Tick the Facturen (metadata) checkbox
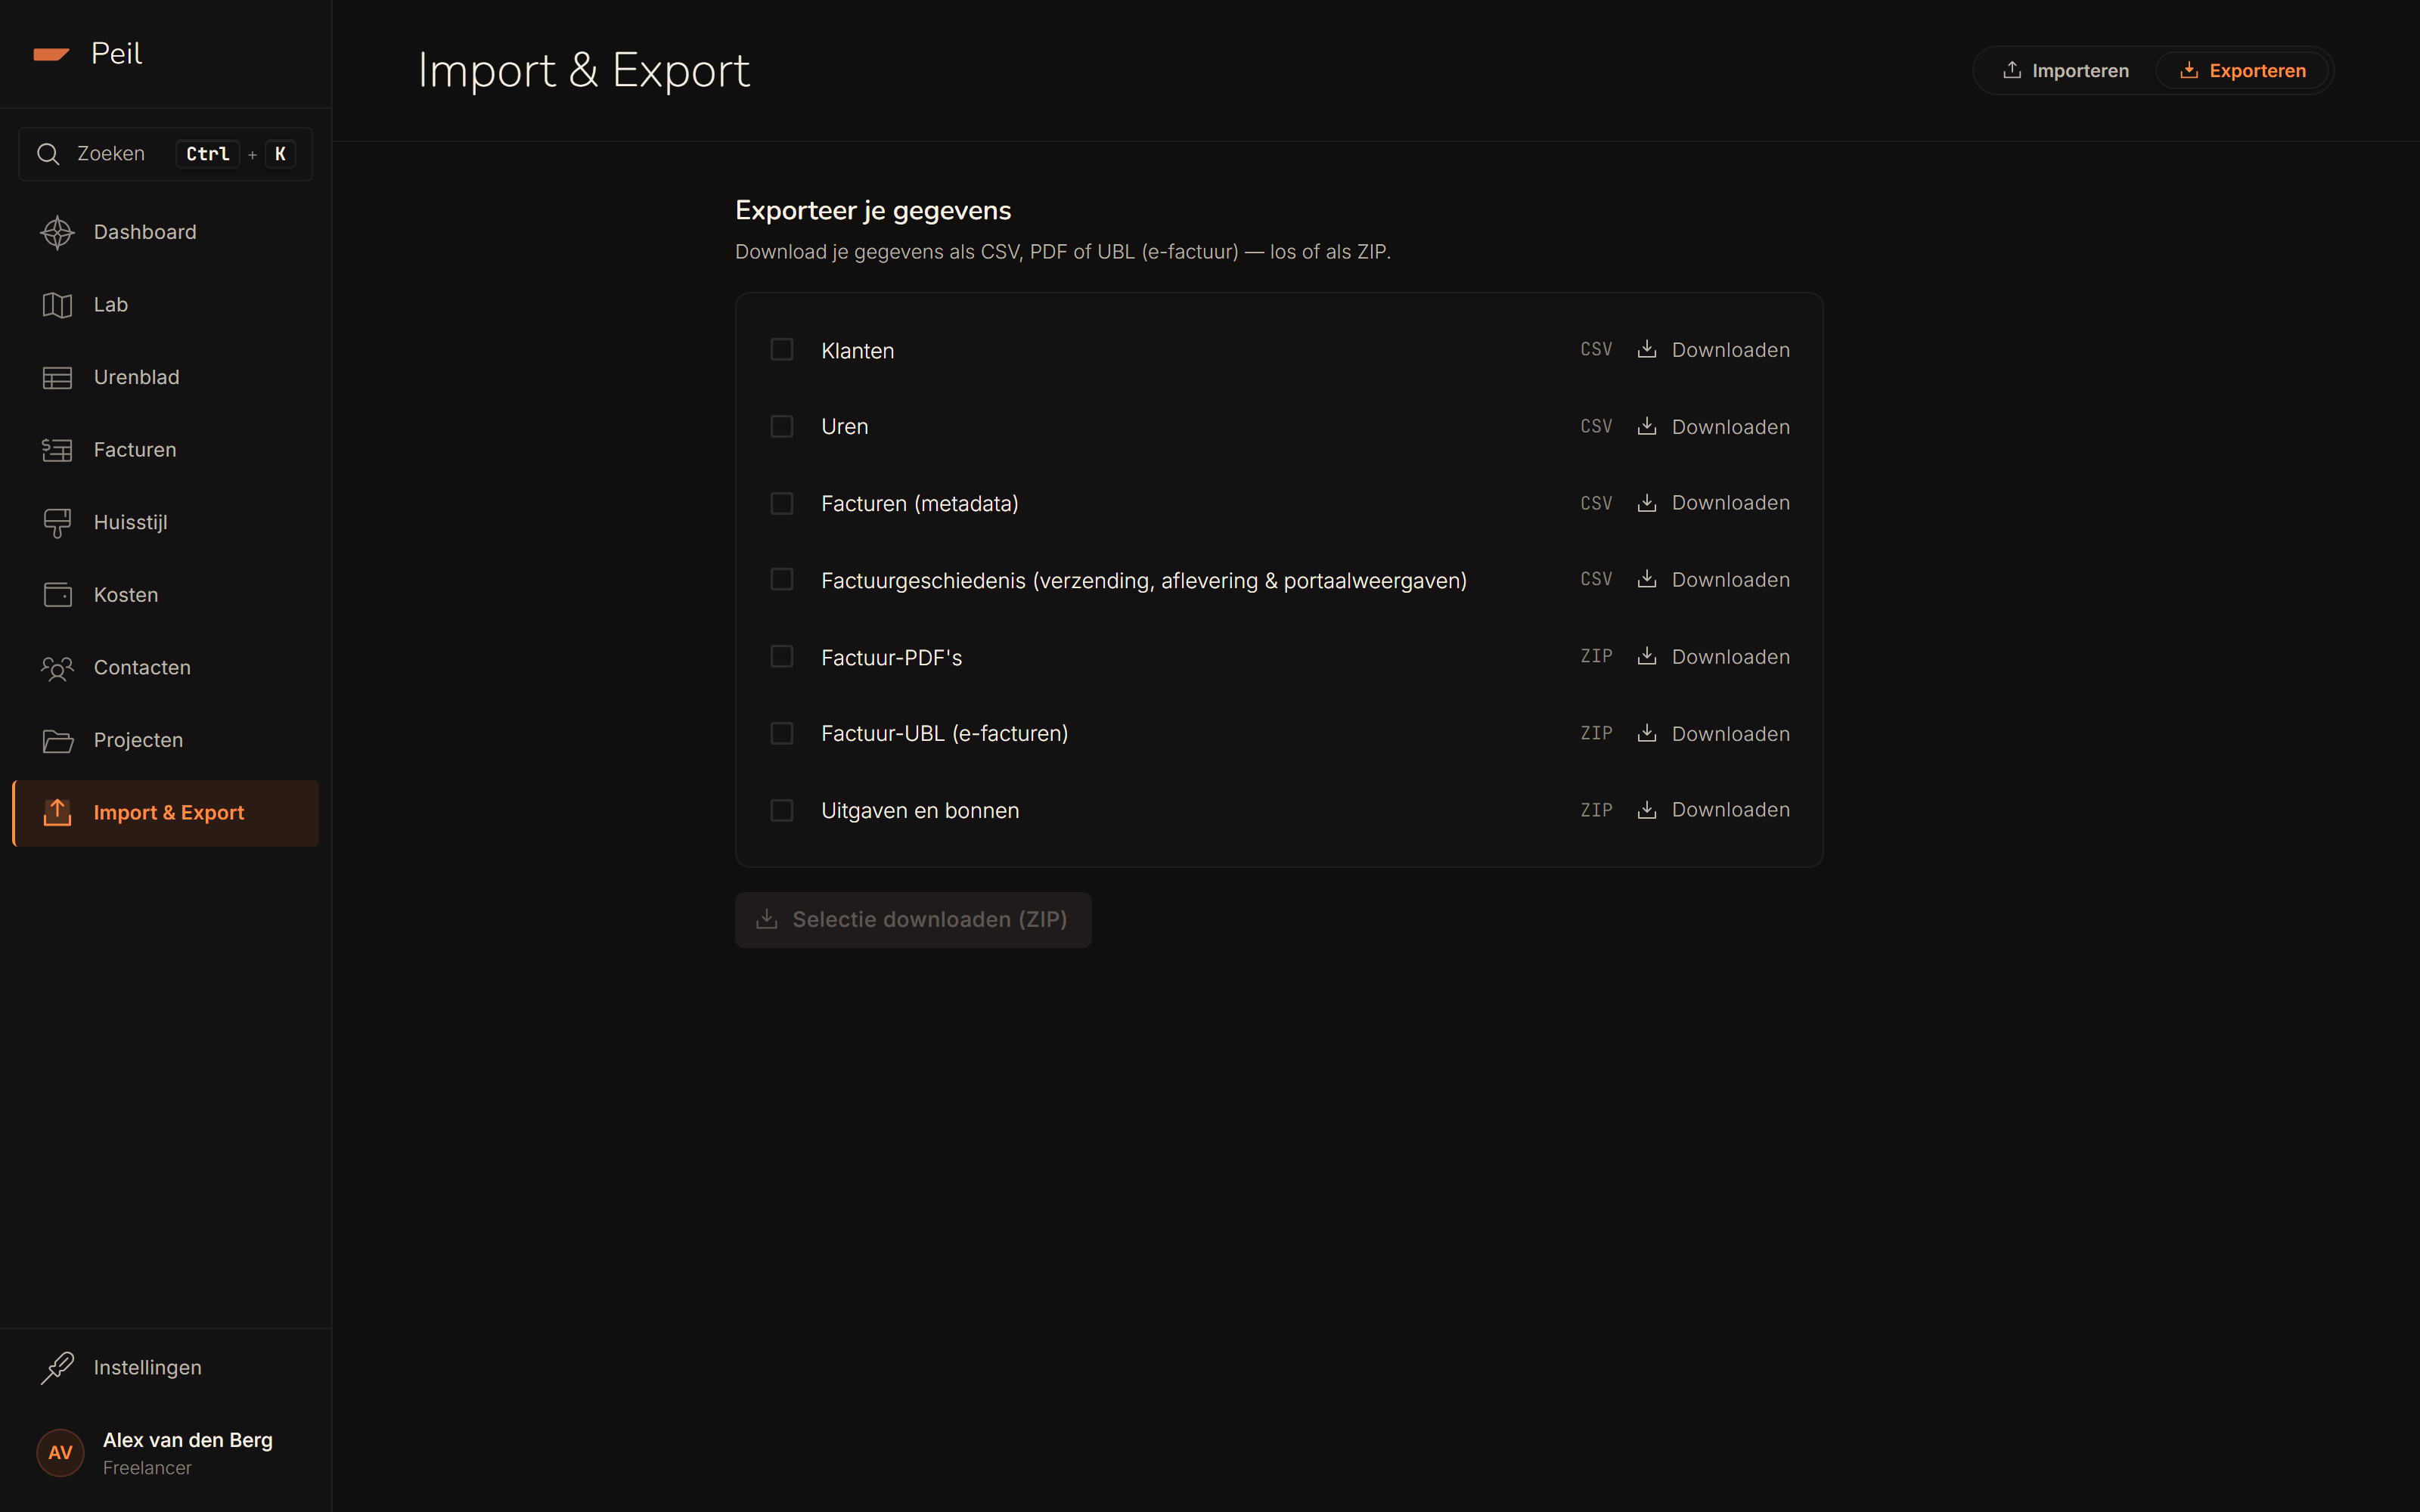 pos(782,503)
